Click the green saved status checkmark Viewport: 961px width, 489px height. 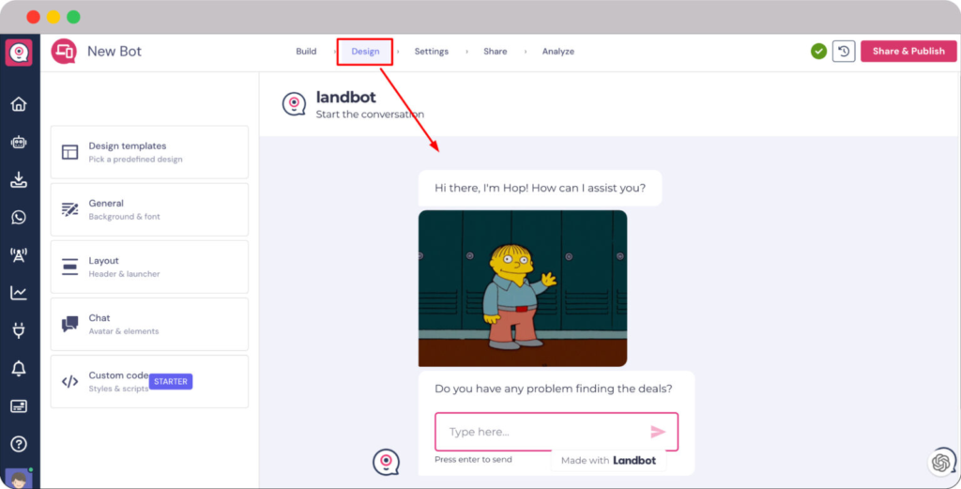[x=818, y=52]
